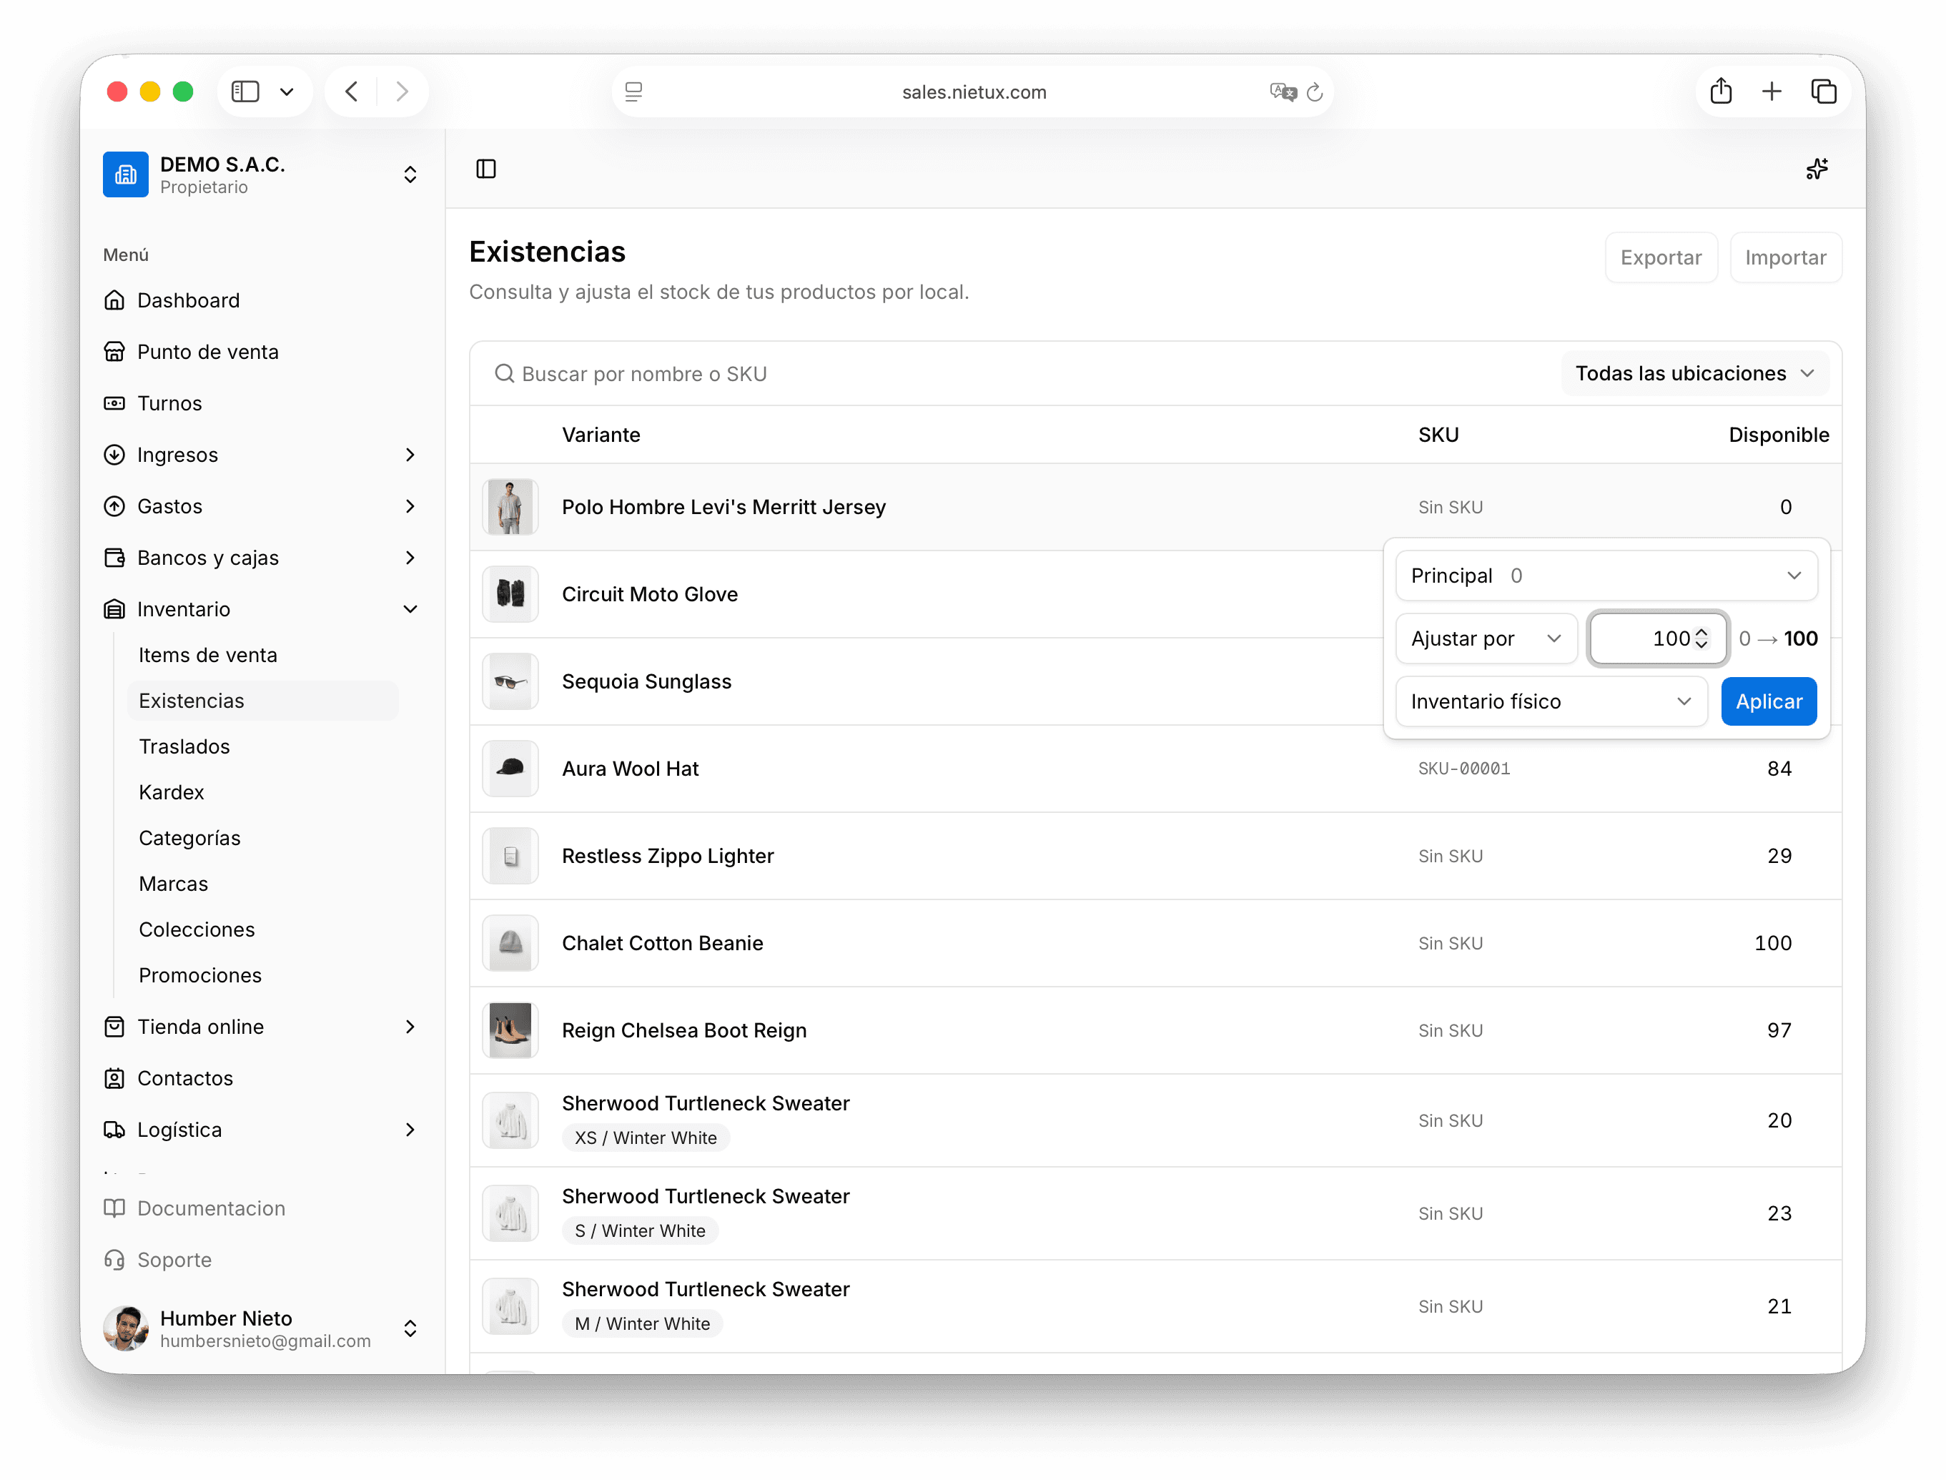Screen dimensions: 1946x1480
Task: Click the M / Winter White variant tag
Action: pyautogui.click(x=642, y=1323)
